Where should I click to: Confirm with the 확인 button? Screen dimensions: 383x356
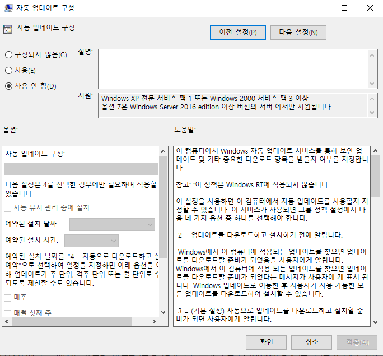point(266,343)
